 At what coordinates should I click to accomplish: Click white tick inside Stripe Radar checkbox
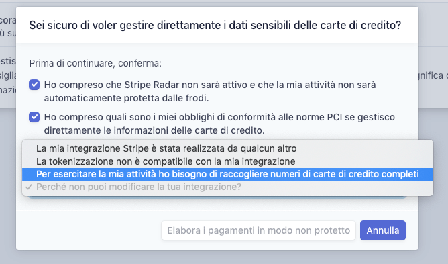pyautogui.click(x=34, y=85)
